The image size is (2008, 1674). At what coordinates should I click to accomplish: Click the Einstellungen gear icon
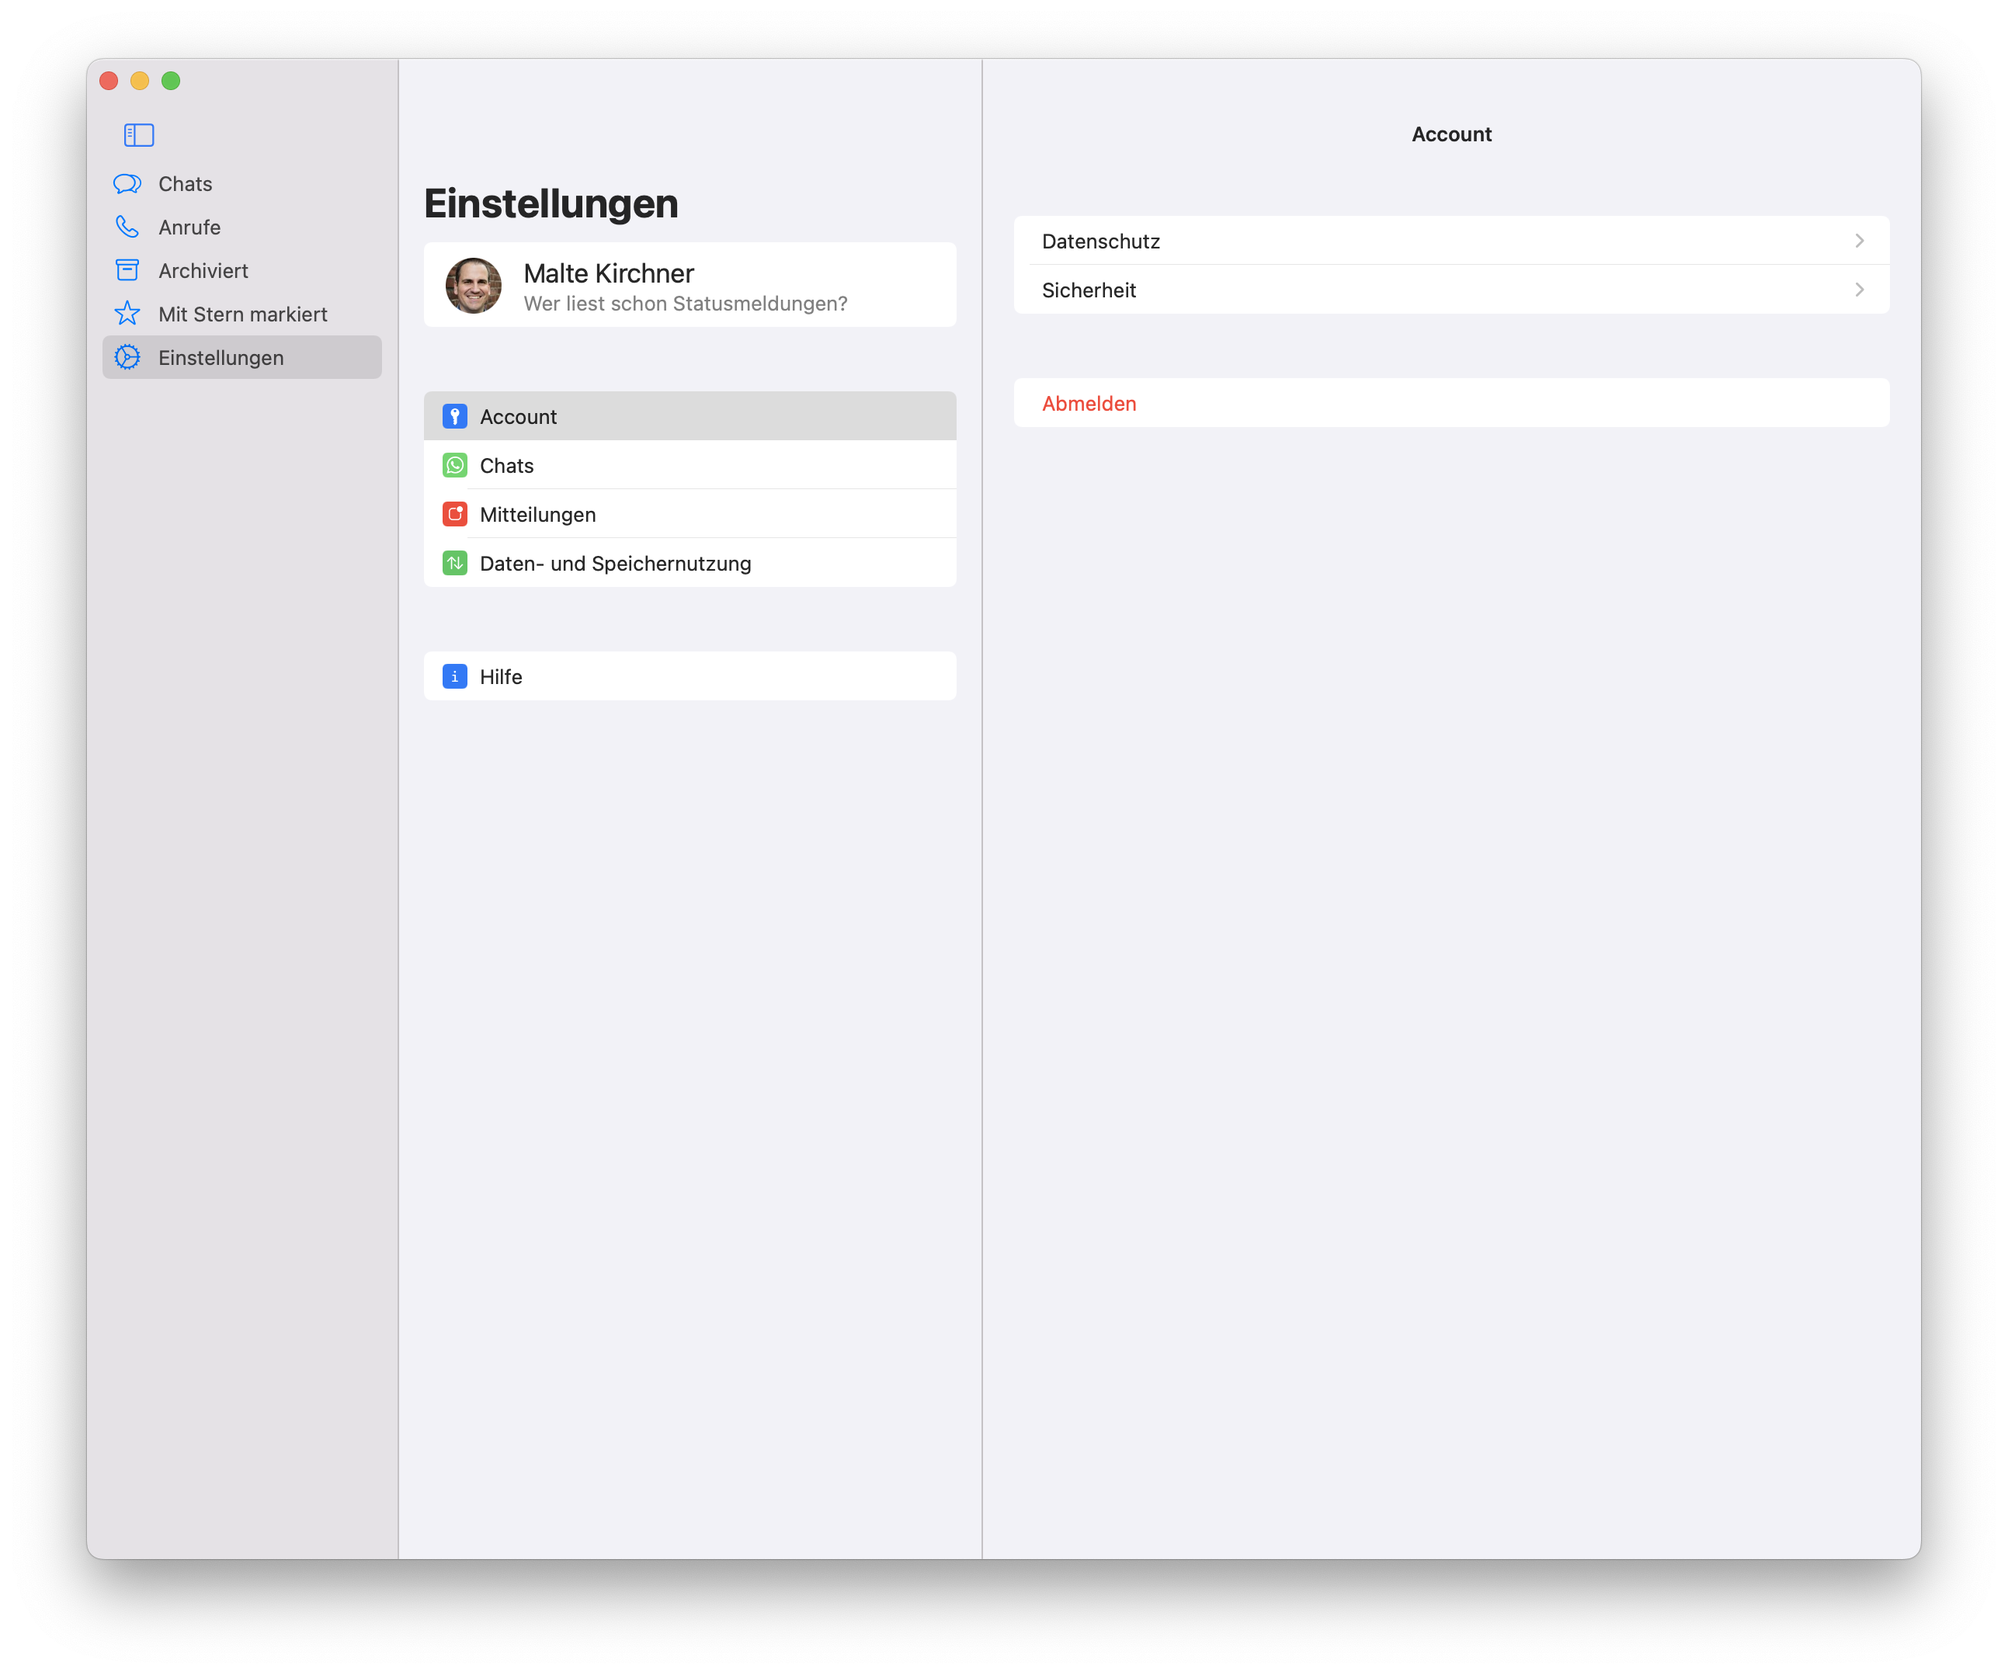click(x=127, y=358)
